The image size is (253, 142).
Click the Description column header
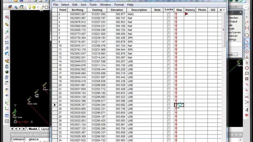point(139,10)
